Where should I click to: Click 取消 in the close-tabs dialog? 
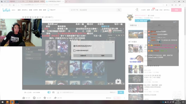pyautogui.click(x=103, y=56)
